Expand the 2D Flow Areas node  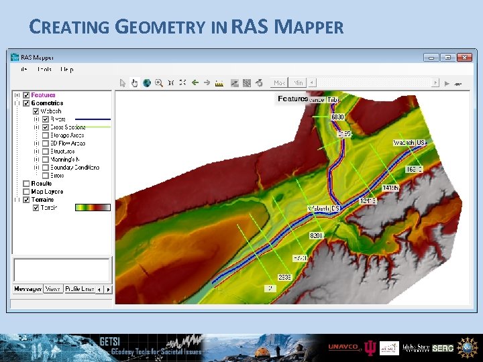pos(37,143)
